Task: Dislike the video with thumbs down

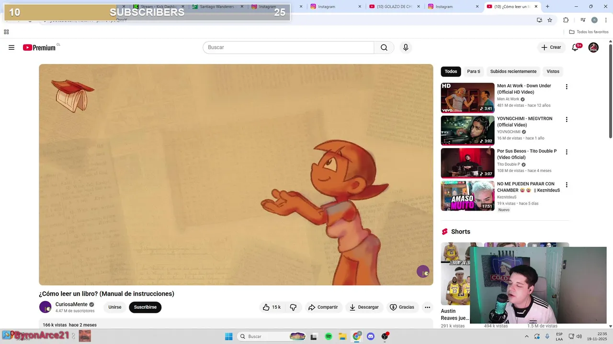Action: pos(293,307)
